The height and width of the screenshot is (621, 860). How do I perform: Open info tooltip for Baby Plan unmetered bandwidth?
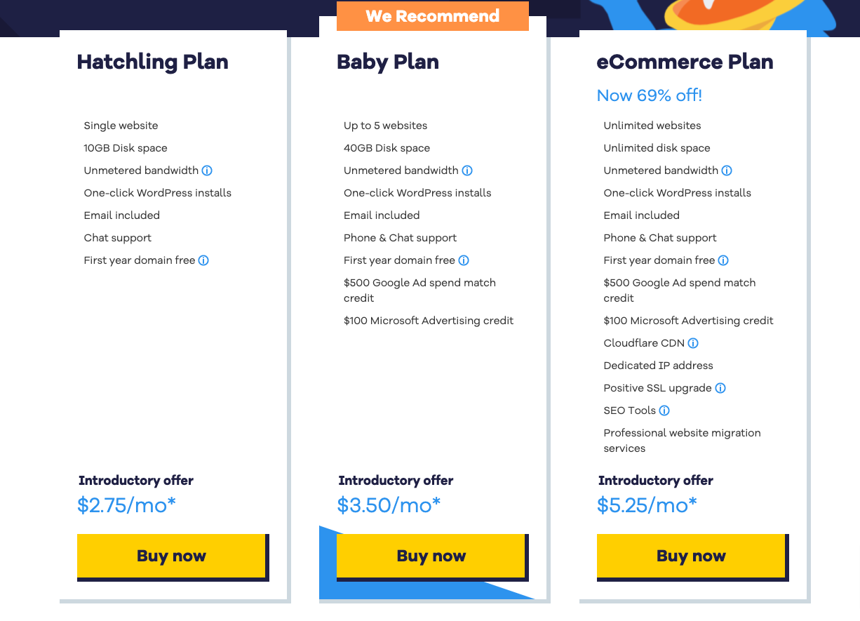[467, 170]
